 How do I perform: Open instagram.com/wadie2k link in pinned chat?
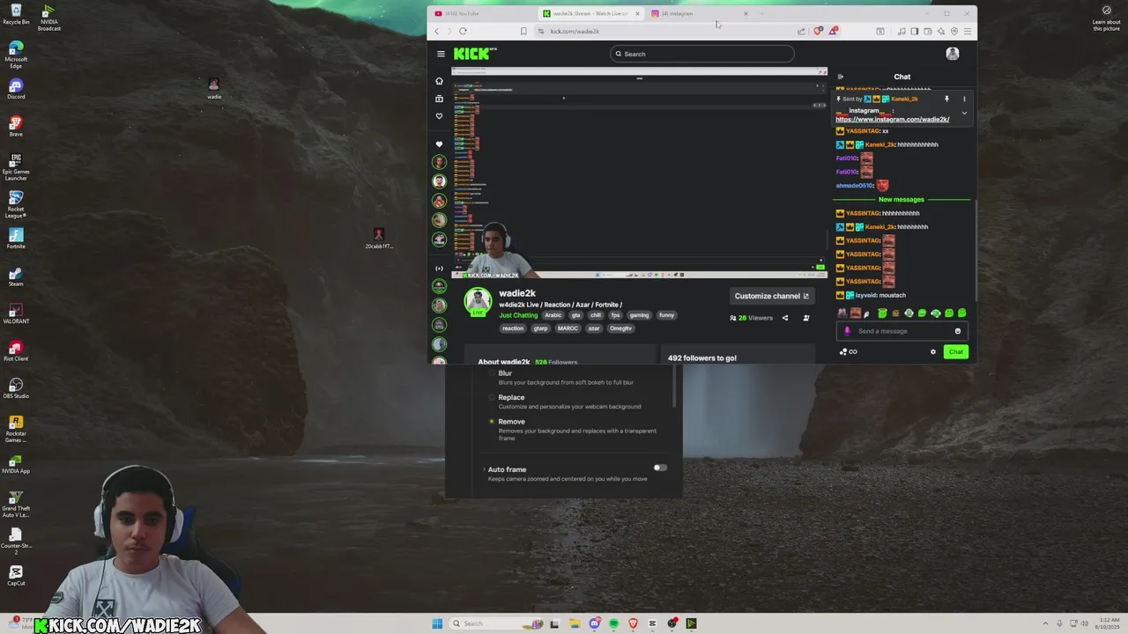click(x=892, y=119)
